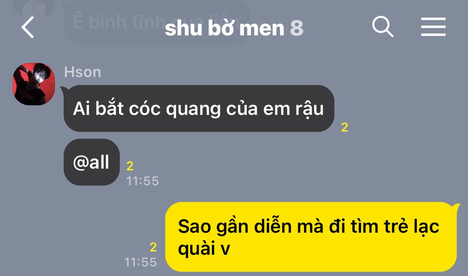Tap read count 2 beside yellow message
Screen dimensions: 468x276
pyautogui.click(x=153, y=247)
